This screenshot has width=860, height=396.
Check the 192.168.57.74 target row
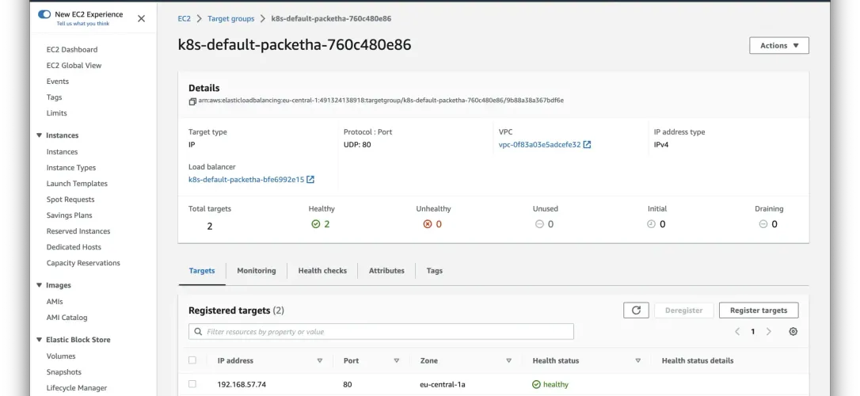click(192, 384)
